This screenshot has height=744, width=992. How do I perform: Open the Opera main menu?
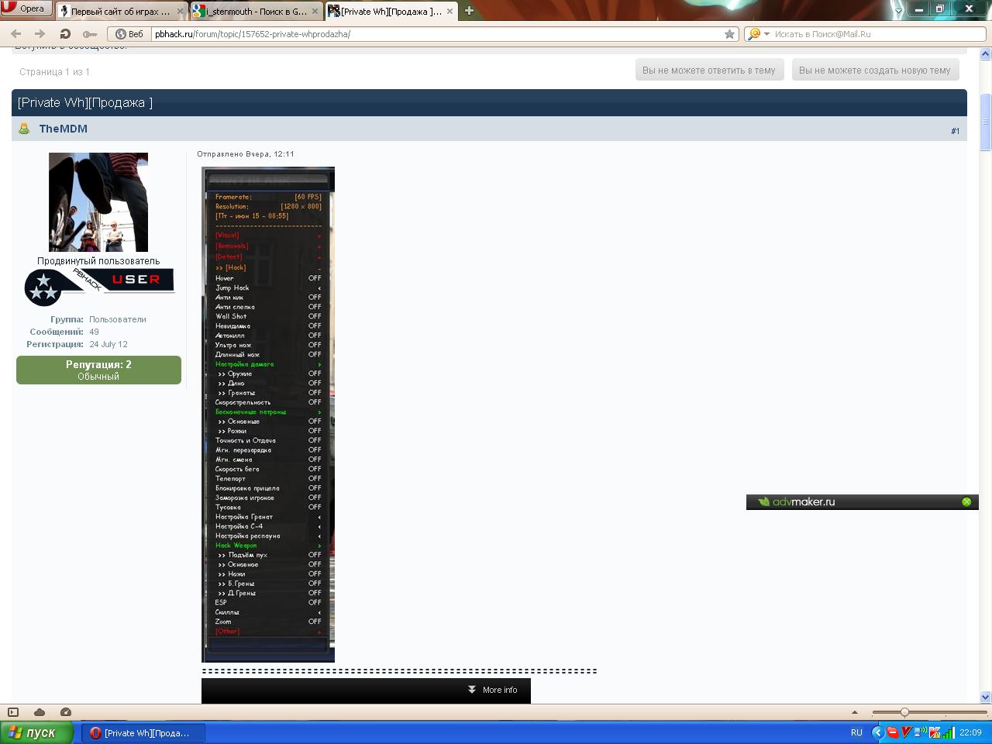[26, 9]
